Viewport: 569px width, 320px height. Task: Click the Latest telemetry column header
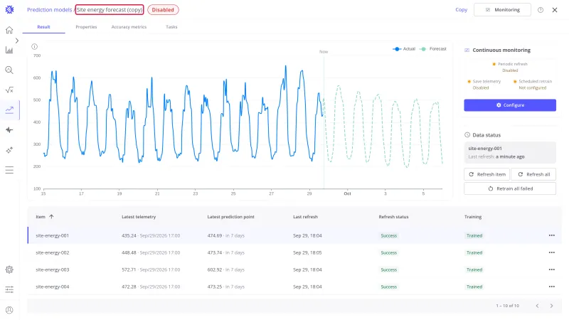point(139,217)
